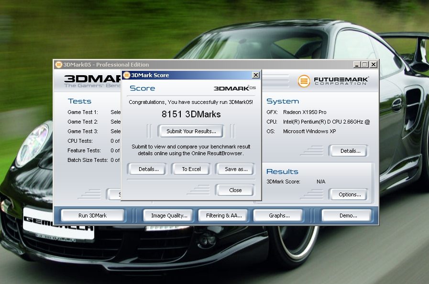
Task: Click the X on 3DMark Score dialog
Action: [255, 75]
